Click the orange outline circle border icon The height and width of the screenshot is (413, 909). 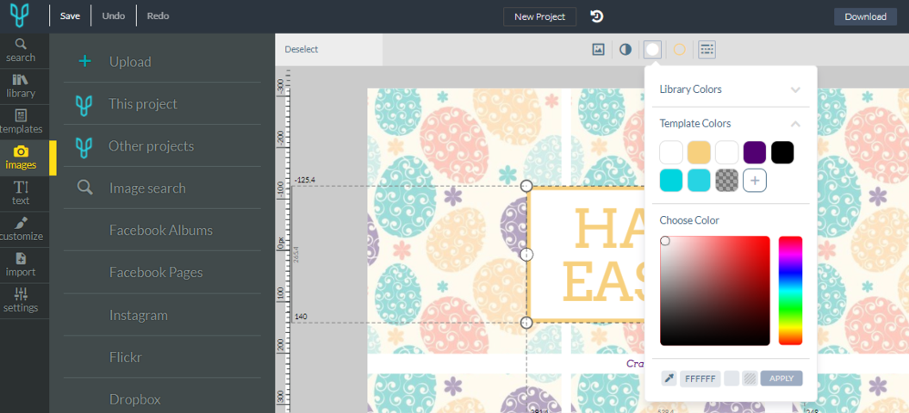[679, 50]
